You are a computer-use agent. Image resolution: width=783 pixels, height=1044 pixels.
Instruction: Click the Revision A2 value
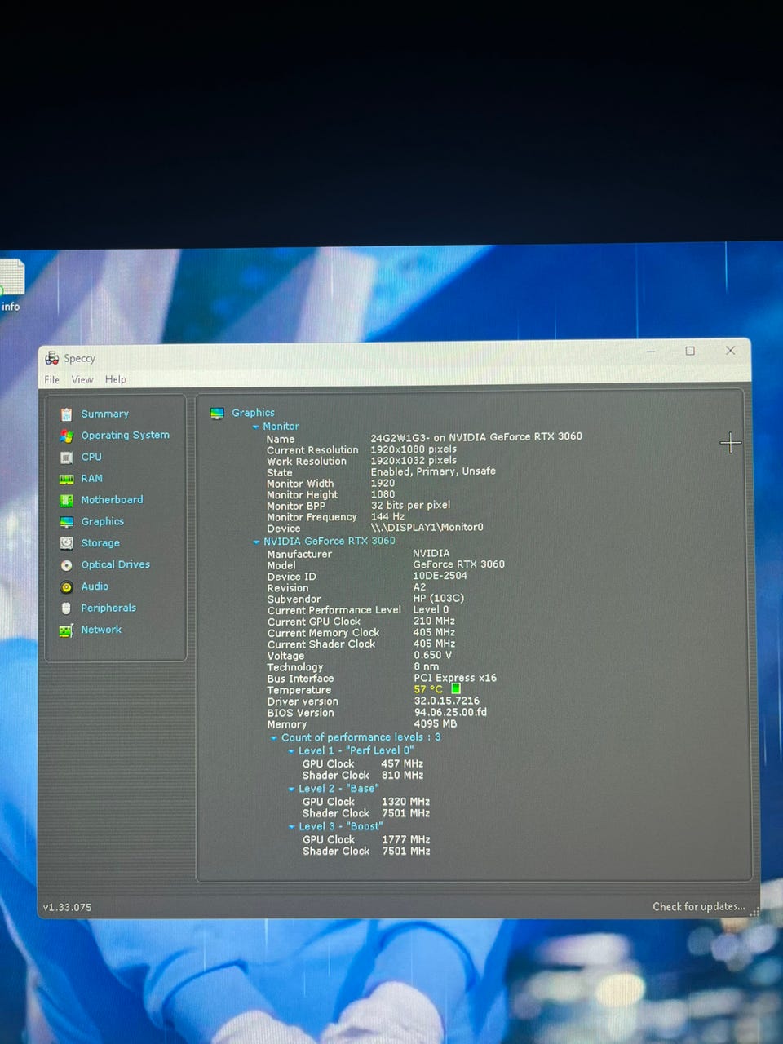[x=419, y=587]
